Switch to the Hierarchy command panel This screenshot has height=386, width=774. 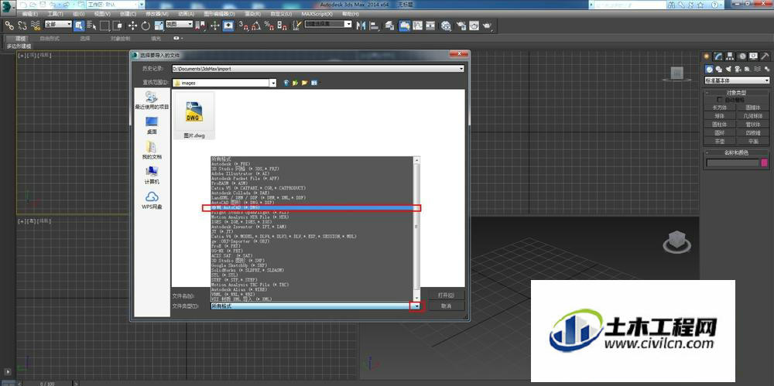pos(730,56)
